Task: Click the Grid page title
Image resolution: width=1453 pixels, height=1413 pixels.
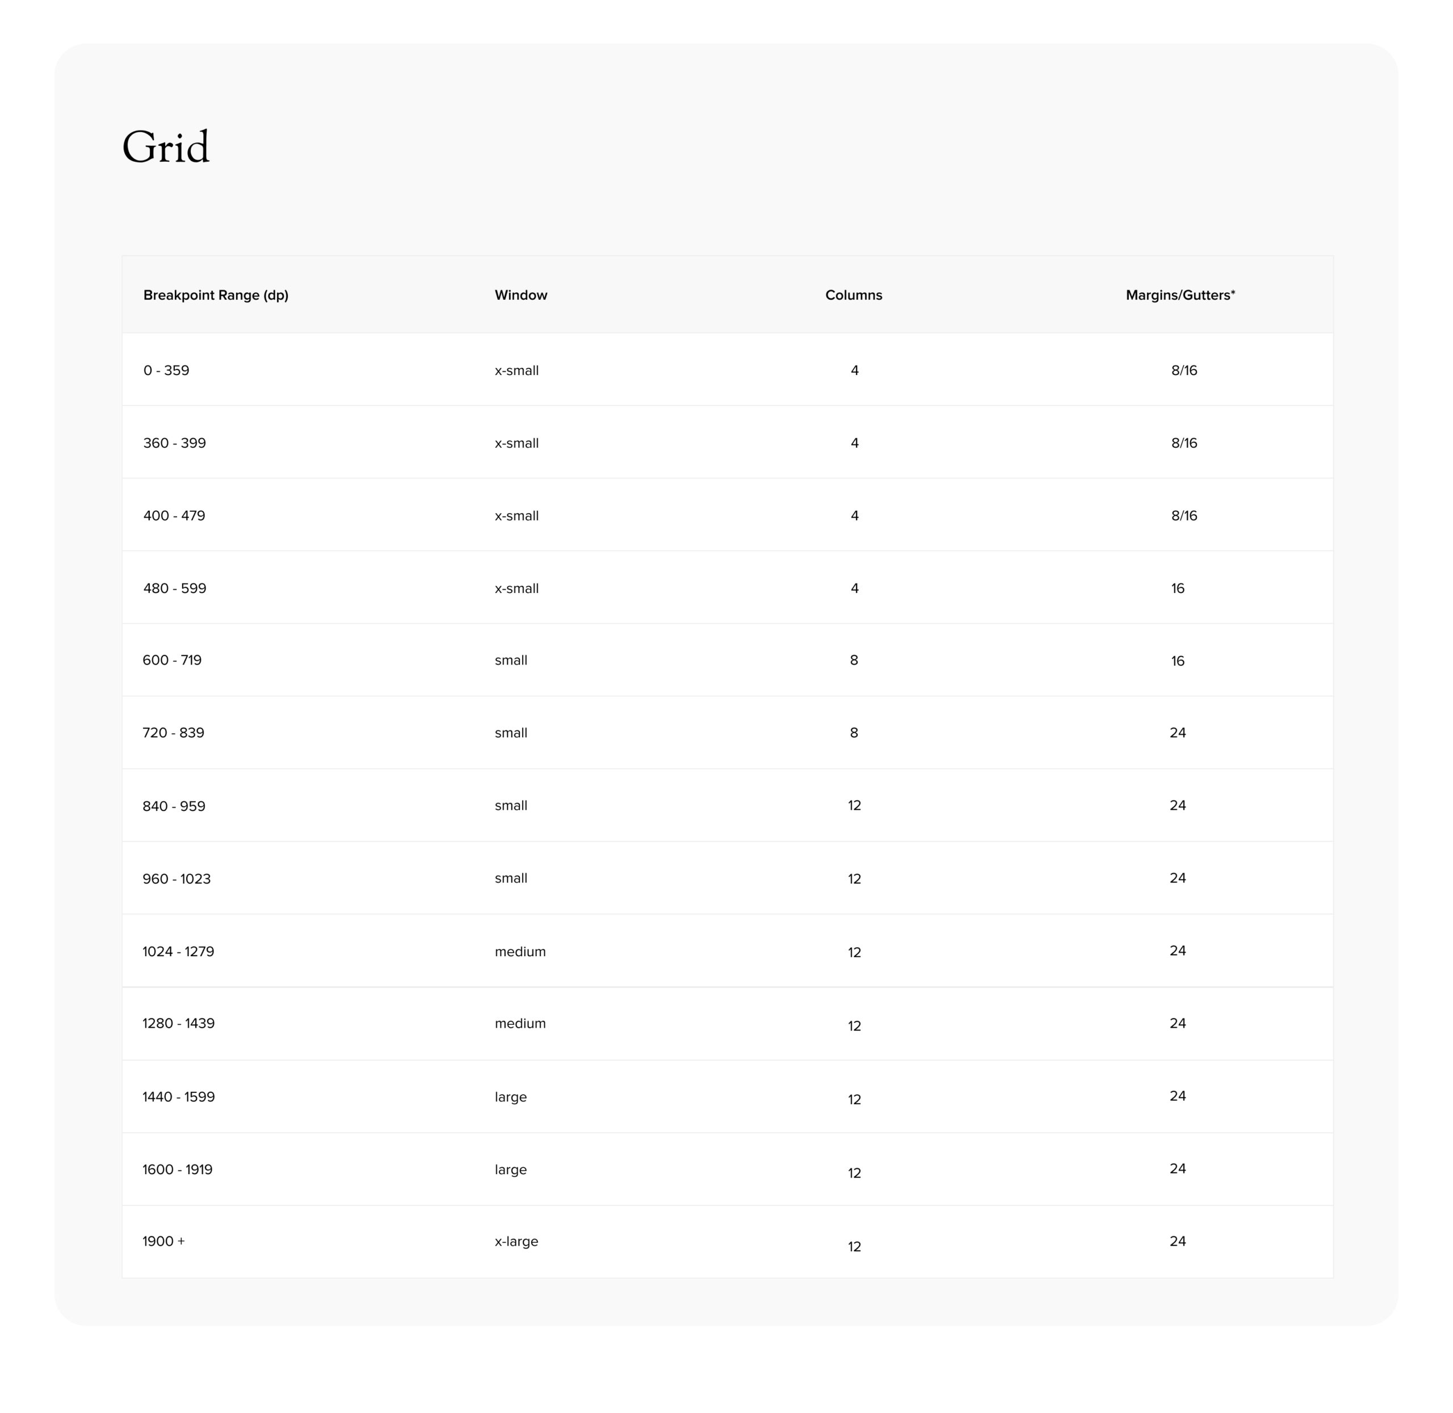Action: (166, 147)
